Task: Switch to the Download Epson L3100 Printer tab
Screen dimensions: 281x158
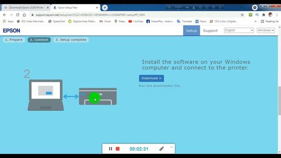Action: [x=26, y=7]
